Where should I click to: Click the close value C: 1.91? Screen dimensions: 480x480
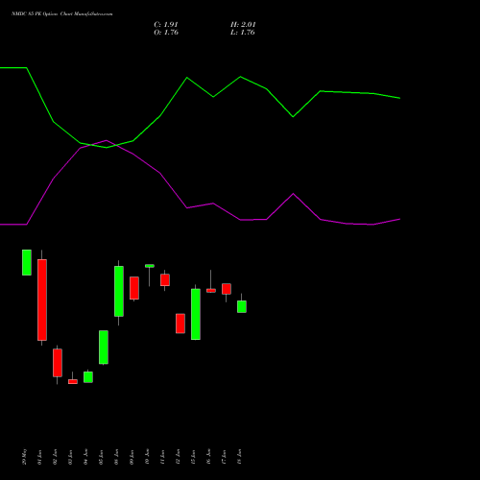click(166, 25)
